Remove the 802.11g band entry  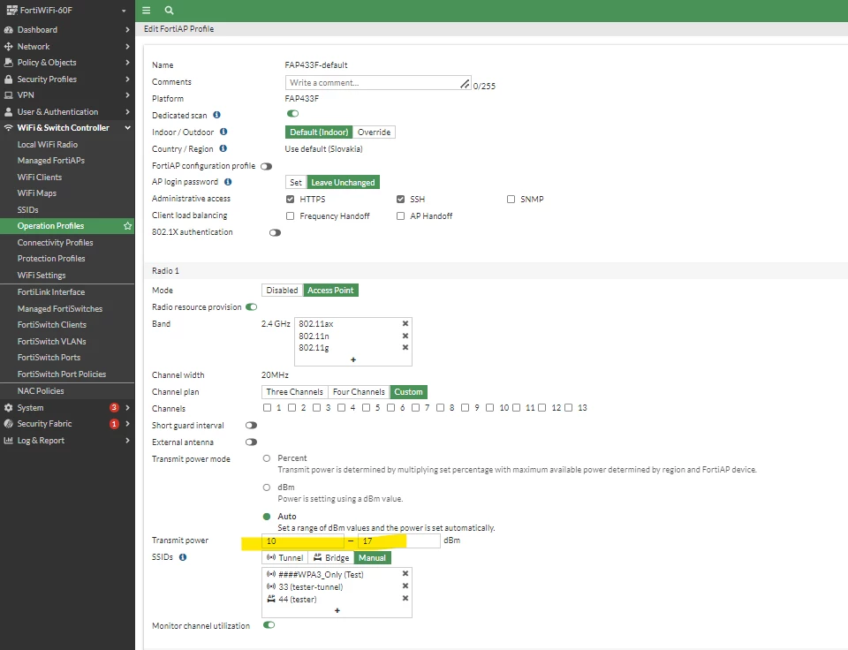click(x=405, y=348)
